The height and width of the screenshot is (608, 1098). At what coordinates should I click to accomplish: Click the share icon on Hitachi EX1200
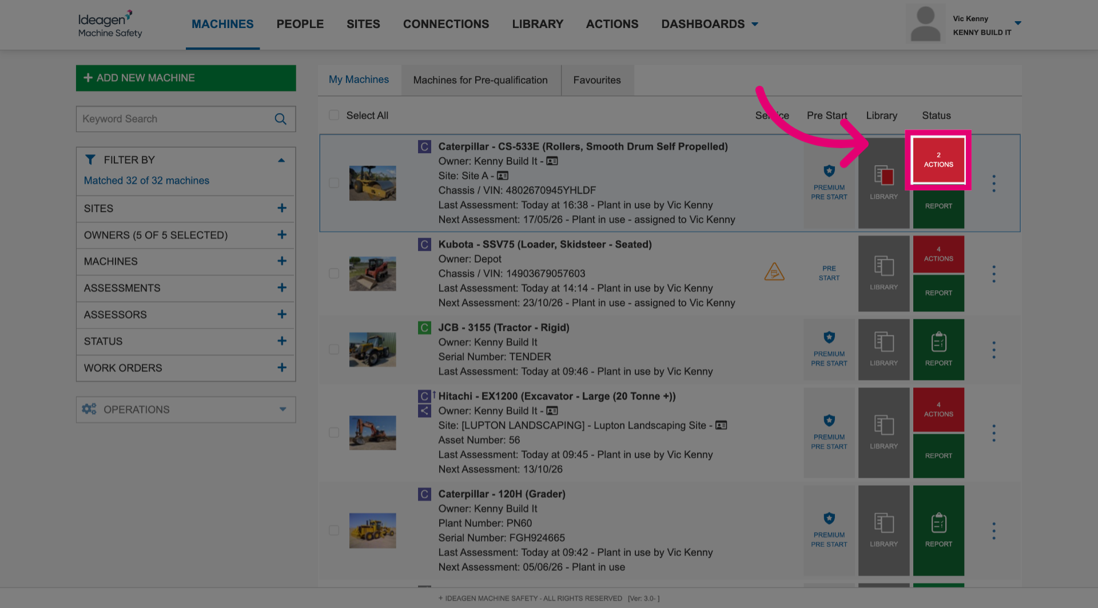coord(424,411)
